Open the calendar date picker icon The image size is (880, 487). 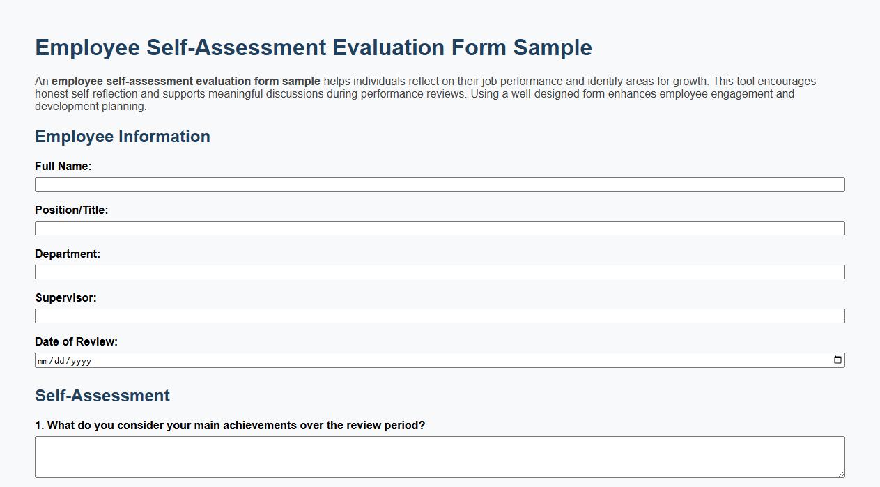tap(838, 360)
